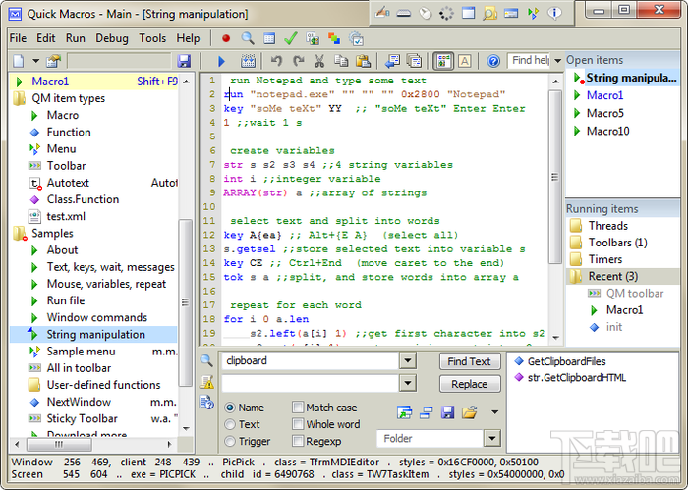The height and width of the screenshot is (490, 688).
Task: Open the Threads folder in Running items
Action: (x=608, y=226)
